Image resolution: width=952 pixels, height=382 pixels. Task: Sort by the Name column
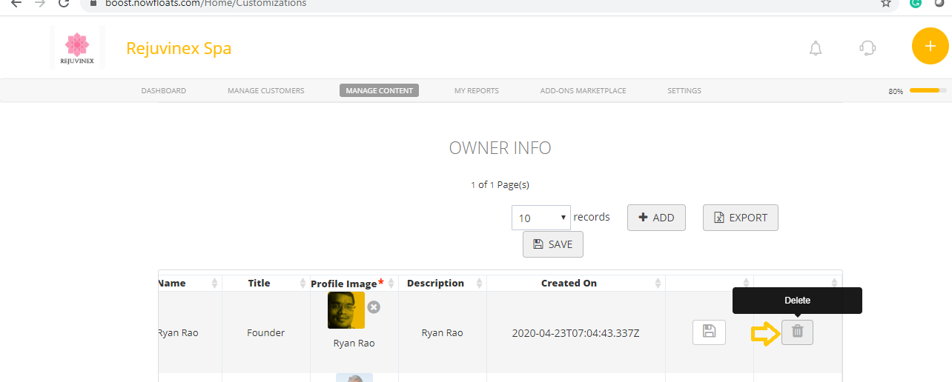click(x=188, y=283)
